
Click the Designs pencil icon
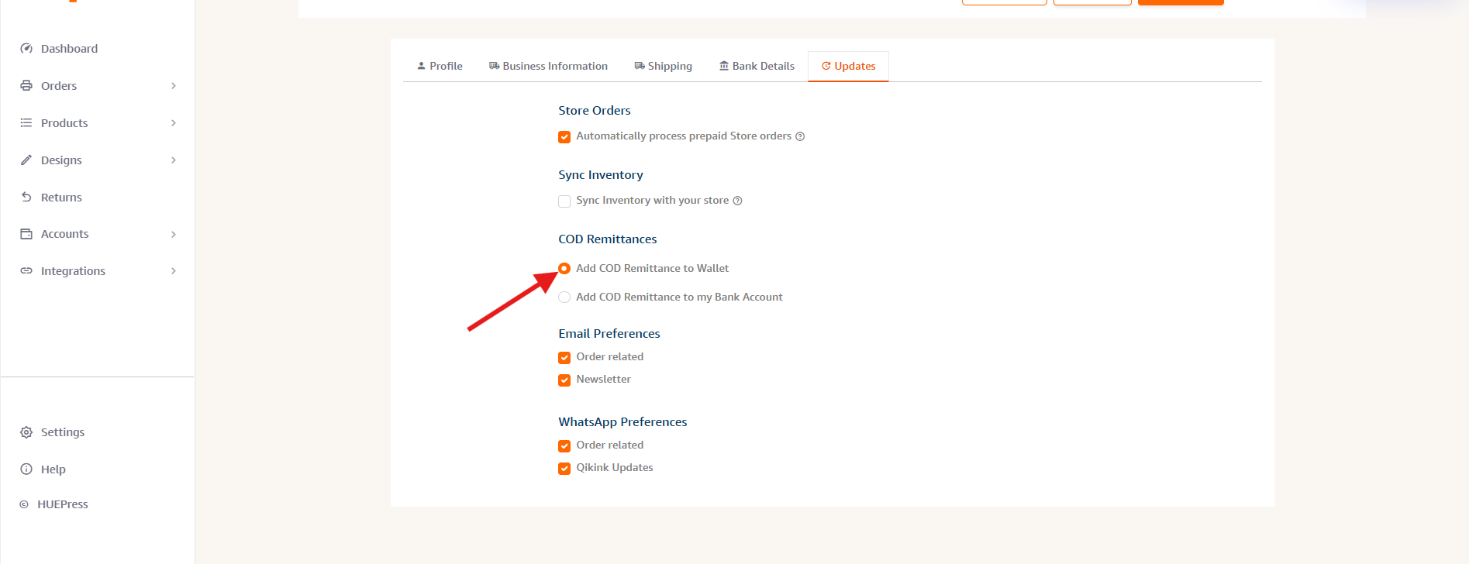point(26,160)
